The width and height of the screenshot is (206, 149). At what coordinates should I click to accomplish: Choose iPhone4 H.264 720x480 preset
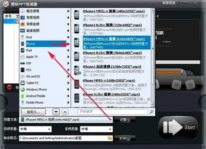pyautogui.click(x=112, y=29)
